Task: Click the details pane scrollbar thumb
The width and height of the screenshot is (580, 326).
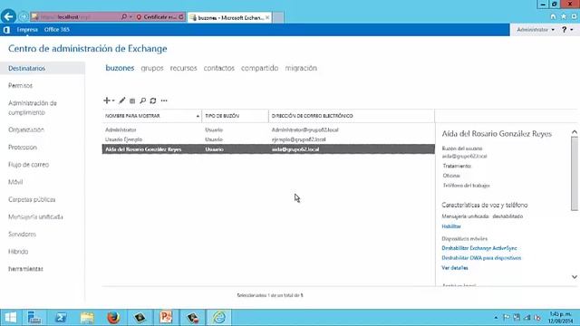Action: (574, 174)
